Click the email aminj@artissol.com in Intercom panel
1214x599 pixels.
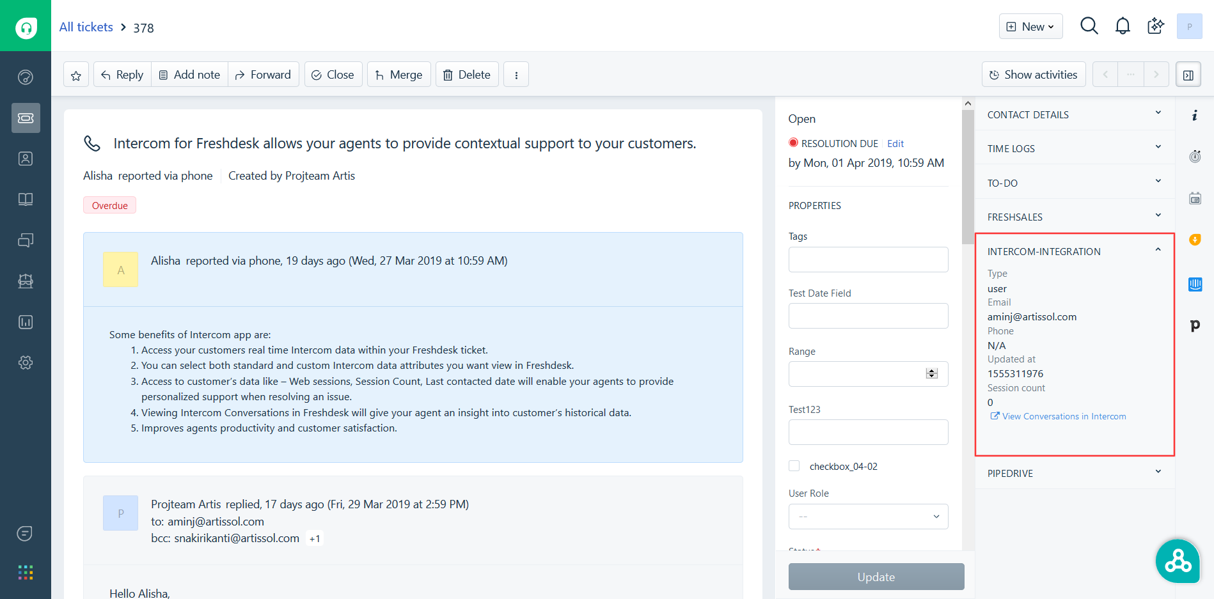1032,317
